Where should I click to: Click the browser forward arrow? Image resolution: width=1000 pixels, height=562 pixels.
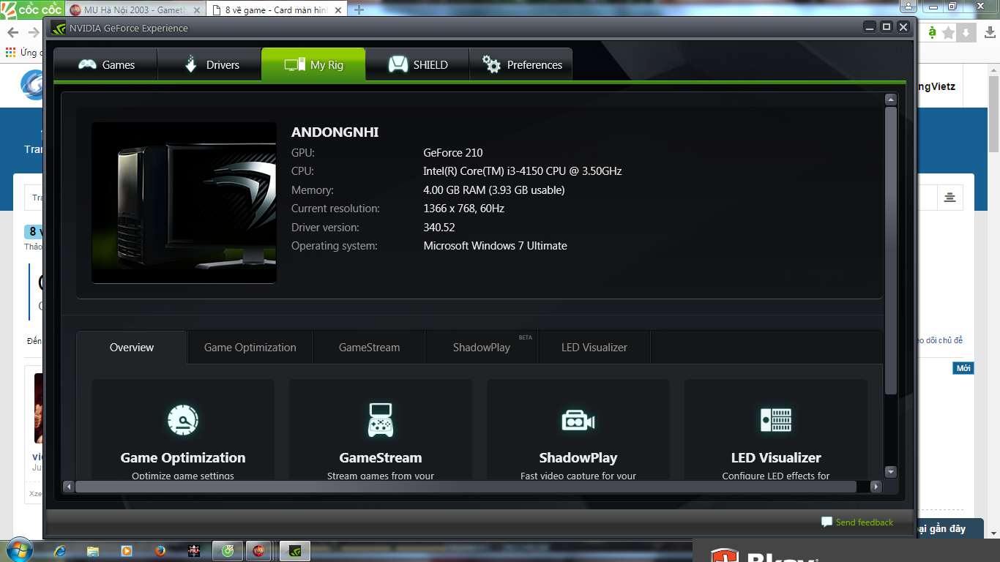tap(34, 33)
